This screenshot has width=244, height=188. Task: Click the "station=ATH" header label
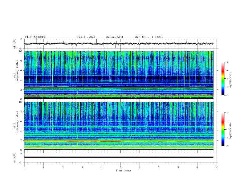(x=114, y=37)
